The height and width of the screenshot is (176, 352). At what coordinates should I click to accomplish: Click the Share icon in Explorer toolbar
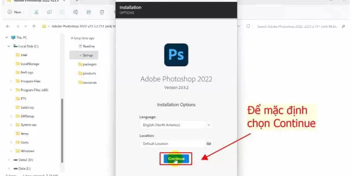tap(89, 12)
